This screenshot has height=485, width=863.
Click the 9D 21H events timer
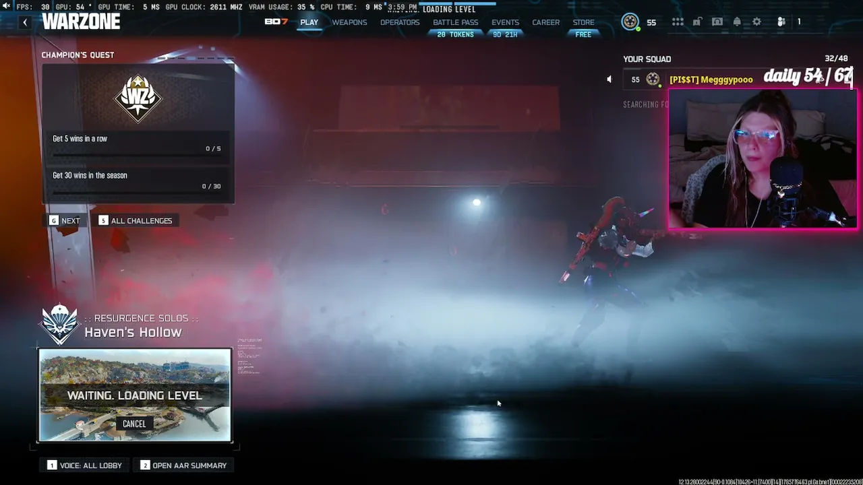point(505,34)
